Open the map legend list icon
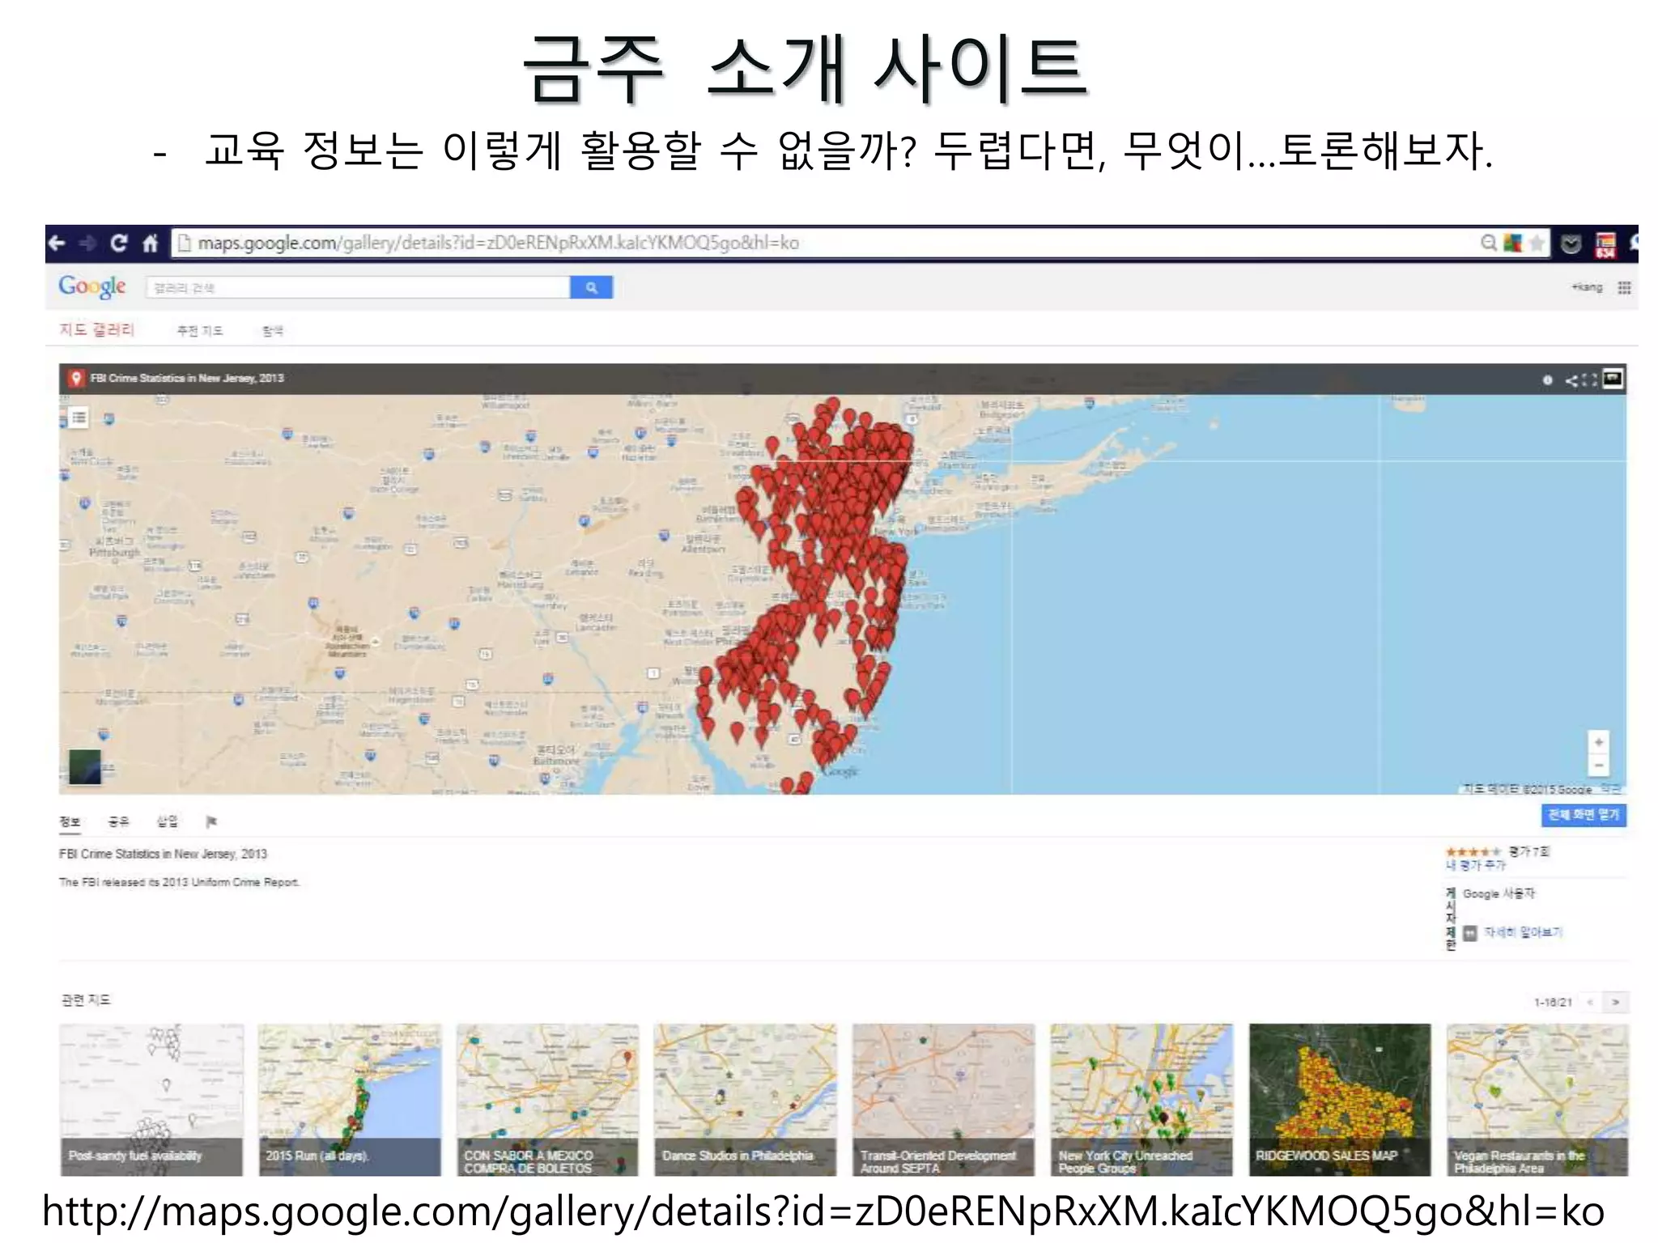Screen dimensions: 1658x1243 [79, 418]
